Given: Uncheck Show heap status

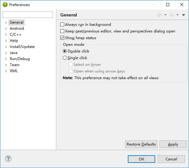Looking at the screenshot, I should [62, 38].
